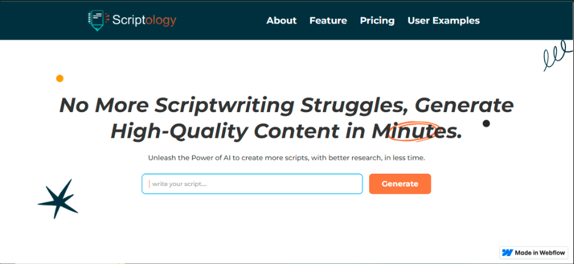The image size is (574, 264).
Task: Click the dark starburst shape
Action: pyautogui.click(x=58, y=199)
